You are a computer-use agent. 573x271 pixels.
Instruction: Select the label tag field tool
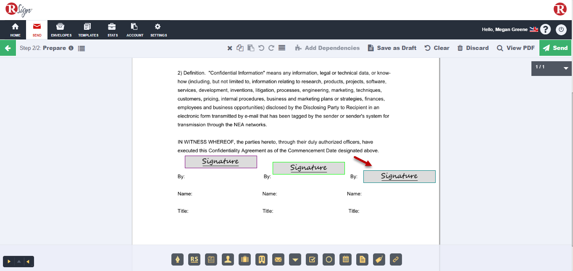379,260
